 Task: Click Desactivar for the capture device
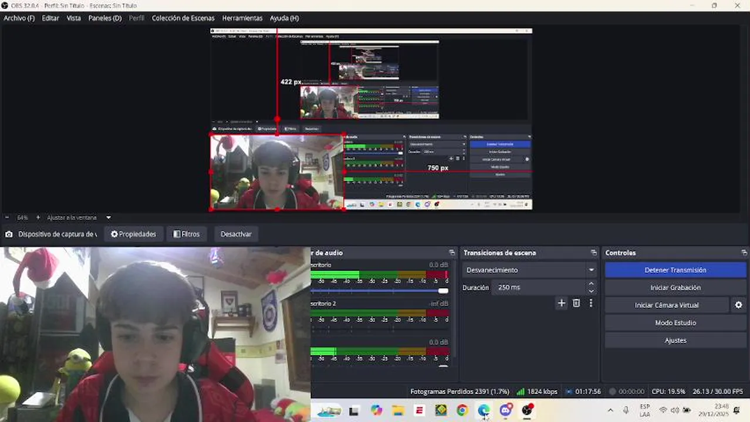(236, 234)
